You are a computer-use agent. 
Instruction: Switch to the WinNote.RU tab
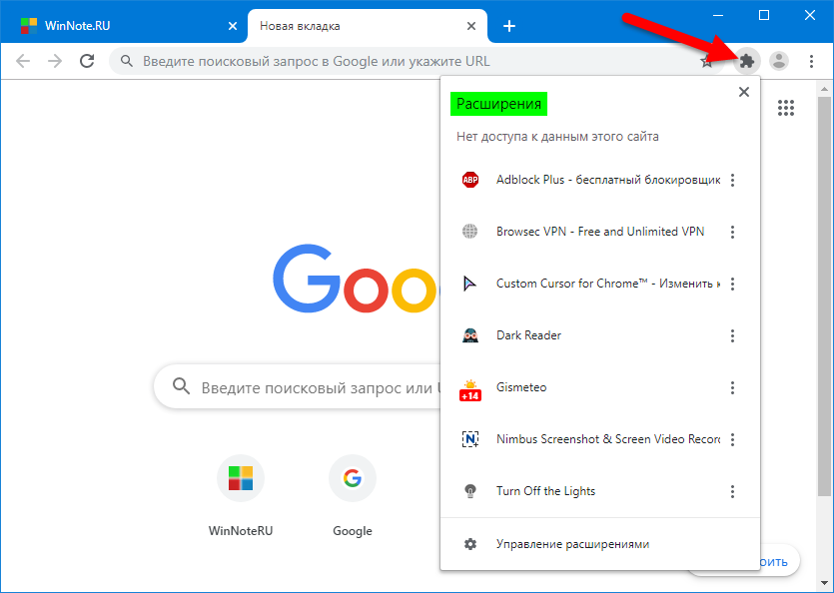tap(124, 26)
